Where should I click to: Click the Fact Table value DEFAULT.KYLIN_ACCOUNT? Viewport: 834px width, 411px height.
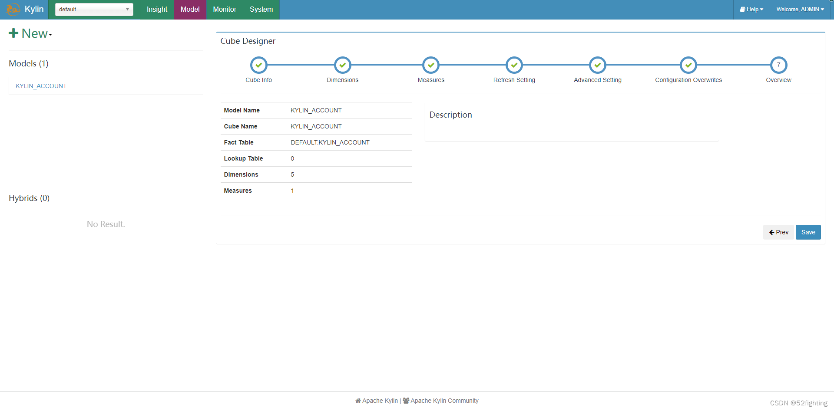[330, 142]
